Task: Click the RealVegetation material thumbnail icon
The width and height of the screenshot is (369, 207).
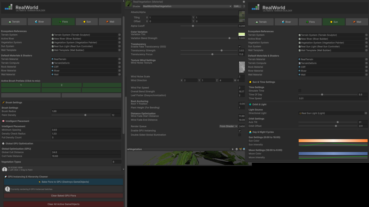Action: pos(129,4)
